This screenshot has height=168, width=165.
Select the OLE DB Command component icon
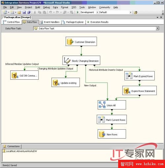pos(15,75)
